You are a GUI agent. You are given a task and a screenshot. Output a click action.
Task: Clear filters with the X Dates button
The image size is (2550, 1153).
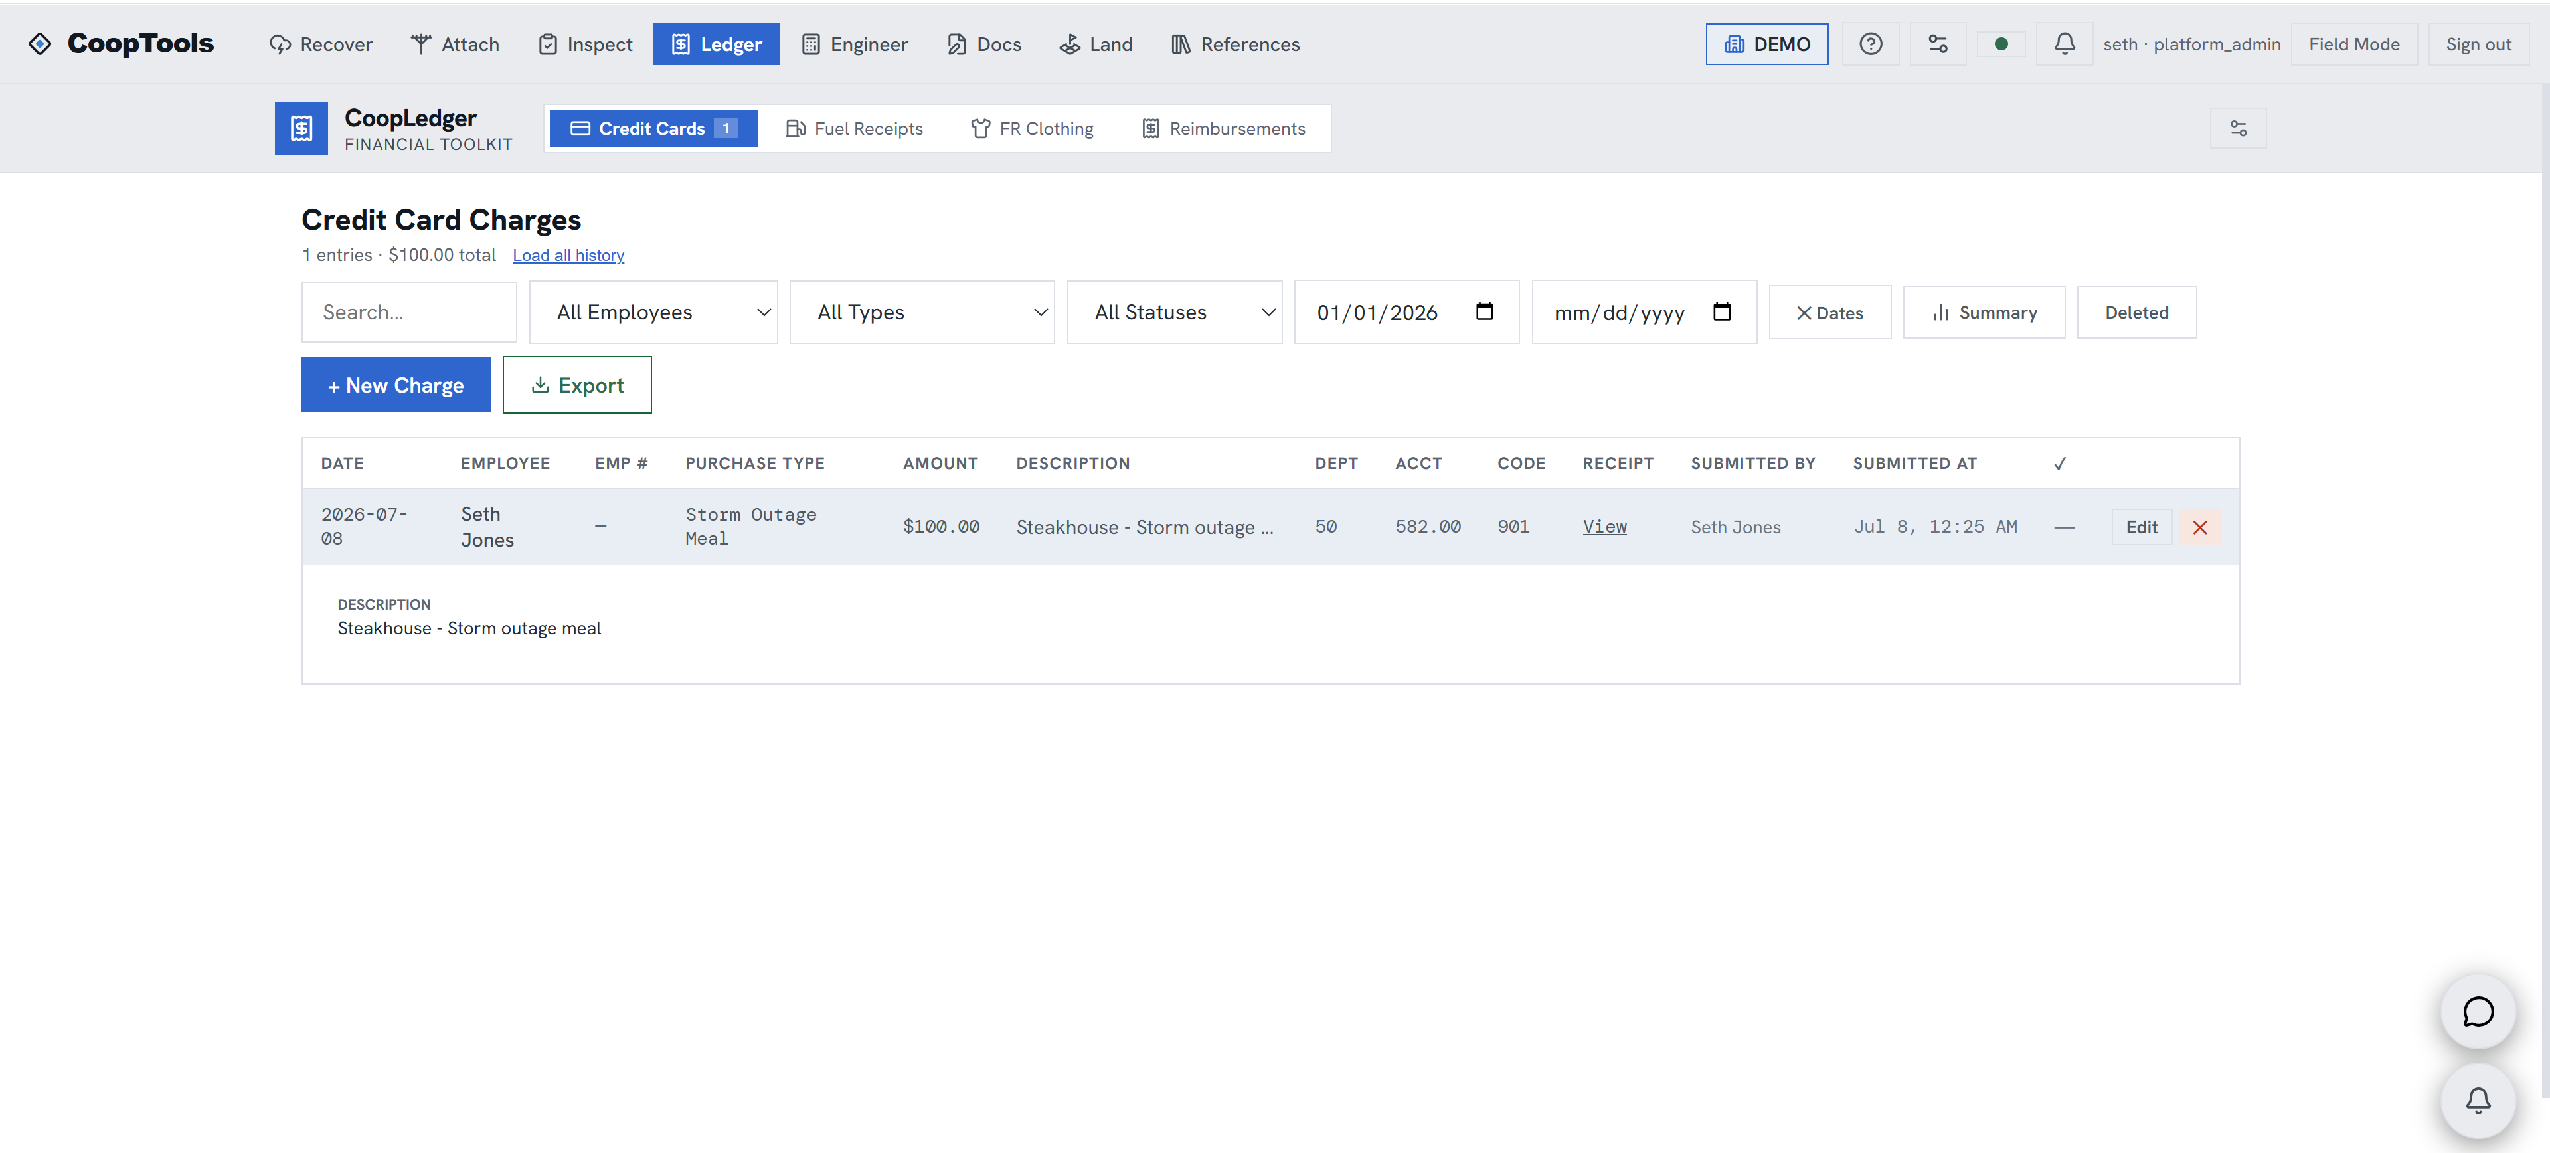(1829, 311)
